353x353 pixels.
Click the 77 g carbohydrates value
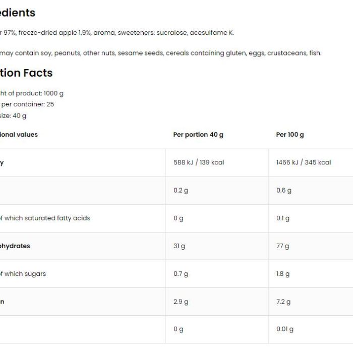pyautogui.click(x=282, y=246)
